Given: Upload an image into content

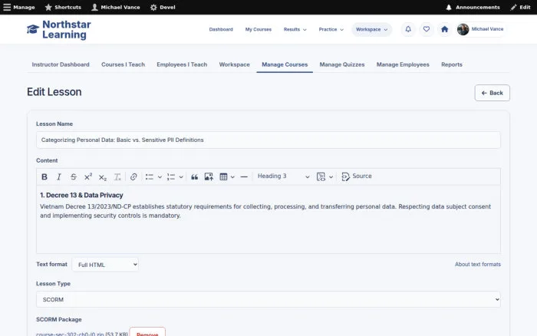Looking at the screenshot, I should 209,176.
